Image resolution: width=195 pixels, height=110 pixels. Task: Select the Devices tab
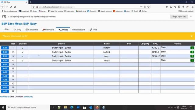tap(63, 30)
